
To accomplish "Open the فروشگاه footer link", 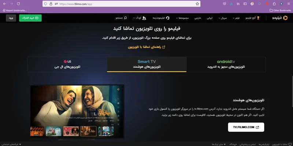I will (233, 145).
